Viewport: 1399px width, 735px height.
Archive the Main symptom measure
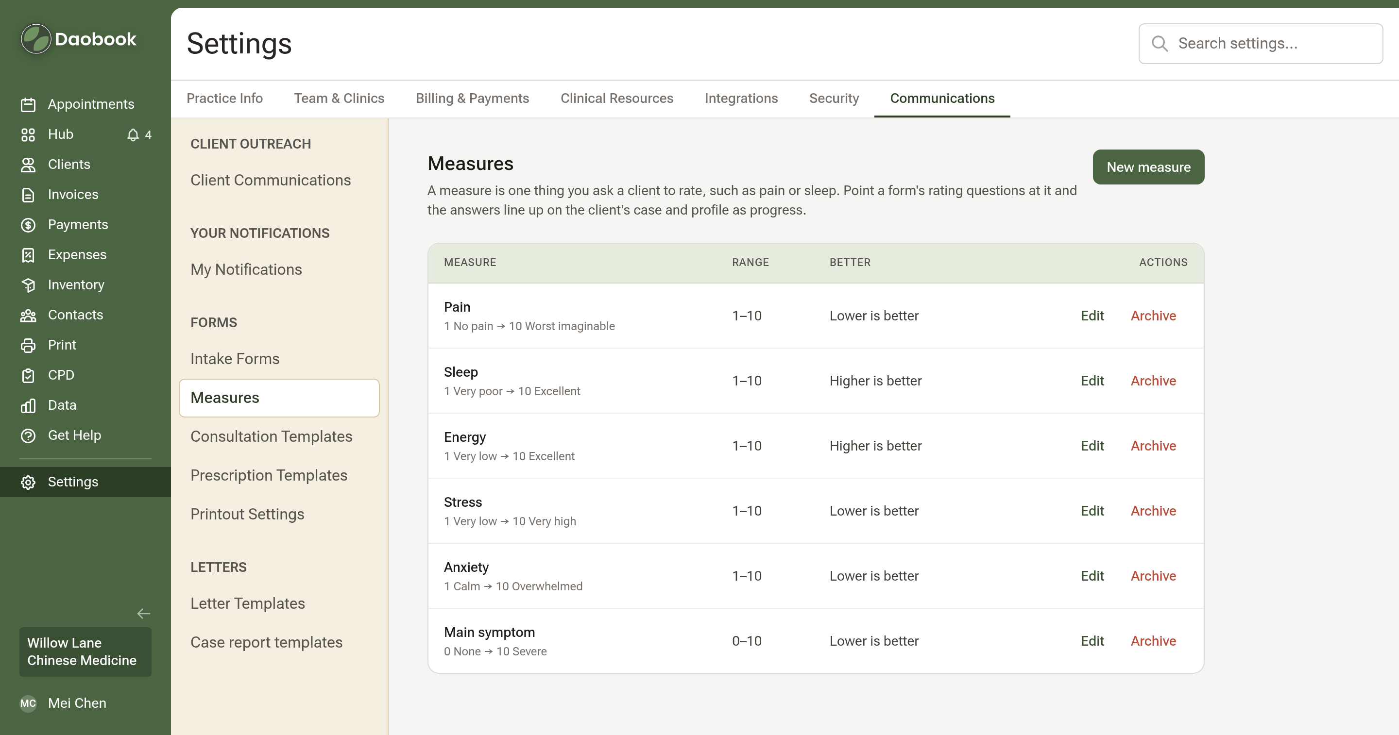coord(1154,642)
